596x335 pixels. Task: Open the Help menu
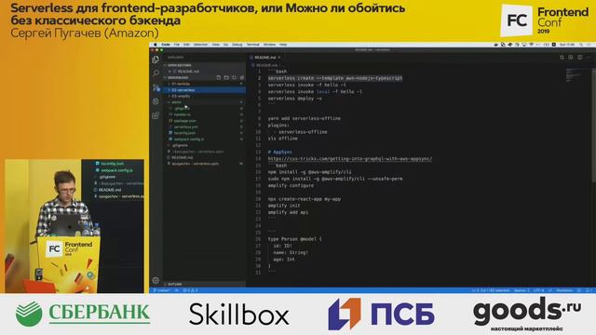(x=283, y=45)
